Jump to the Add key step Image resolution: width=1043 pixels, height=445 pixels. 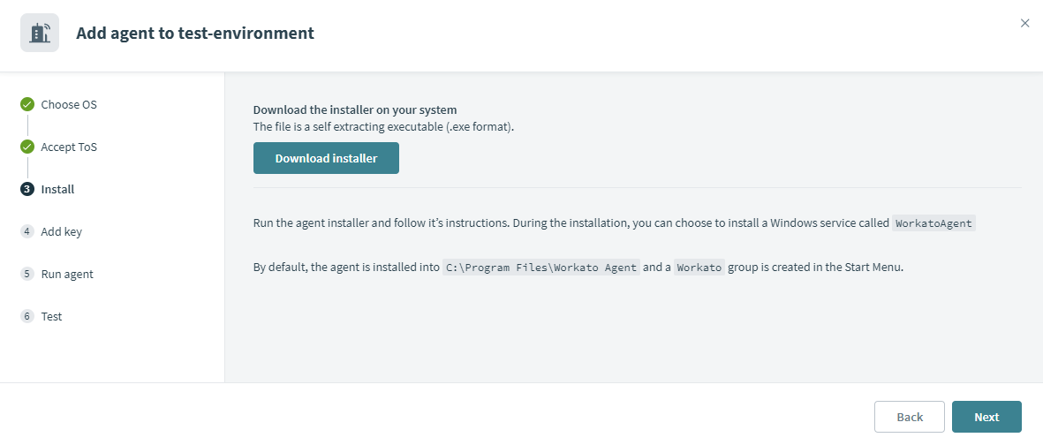[x=61, y=231]
